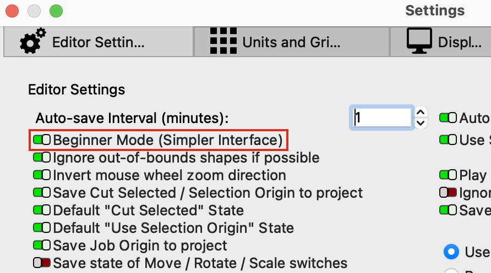Click the Editor Settings gear icon
The image size is (491, 273).
click(33, 42)
